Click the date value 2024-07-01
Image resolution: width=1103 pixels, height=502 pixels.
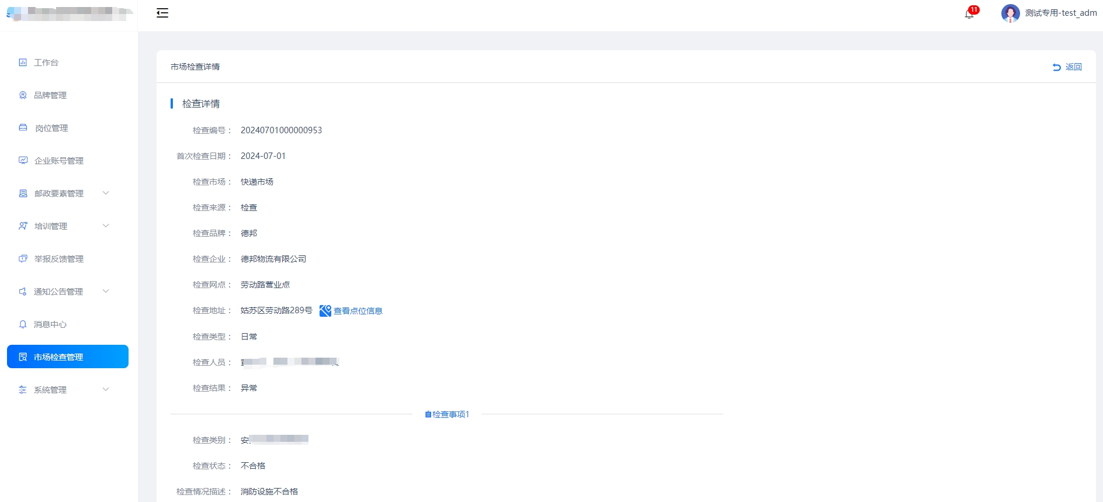(263, 156)
